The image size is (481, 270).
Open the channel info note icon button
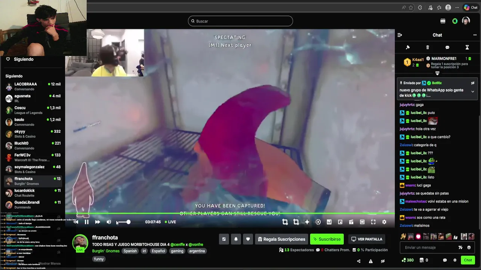[224, 239]
